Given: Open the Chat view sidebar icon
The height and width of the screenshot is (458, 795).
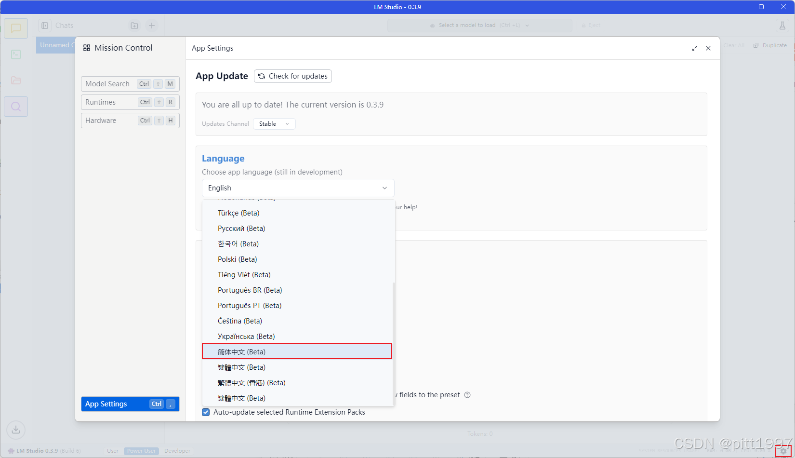Looking at the screenshot, I should click(16, 28).
